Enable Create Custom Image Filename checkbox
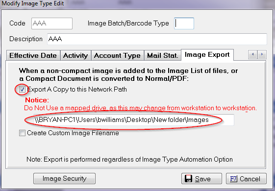 click(22, 133)
